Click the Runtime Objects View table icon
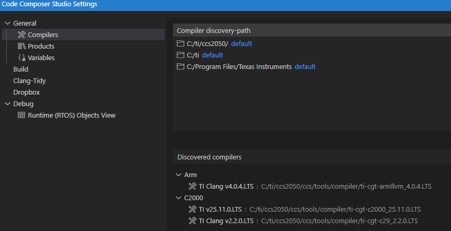This screenshot has height=231, width=451. [21, 115]
